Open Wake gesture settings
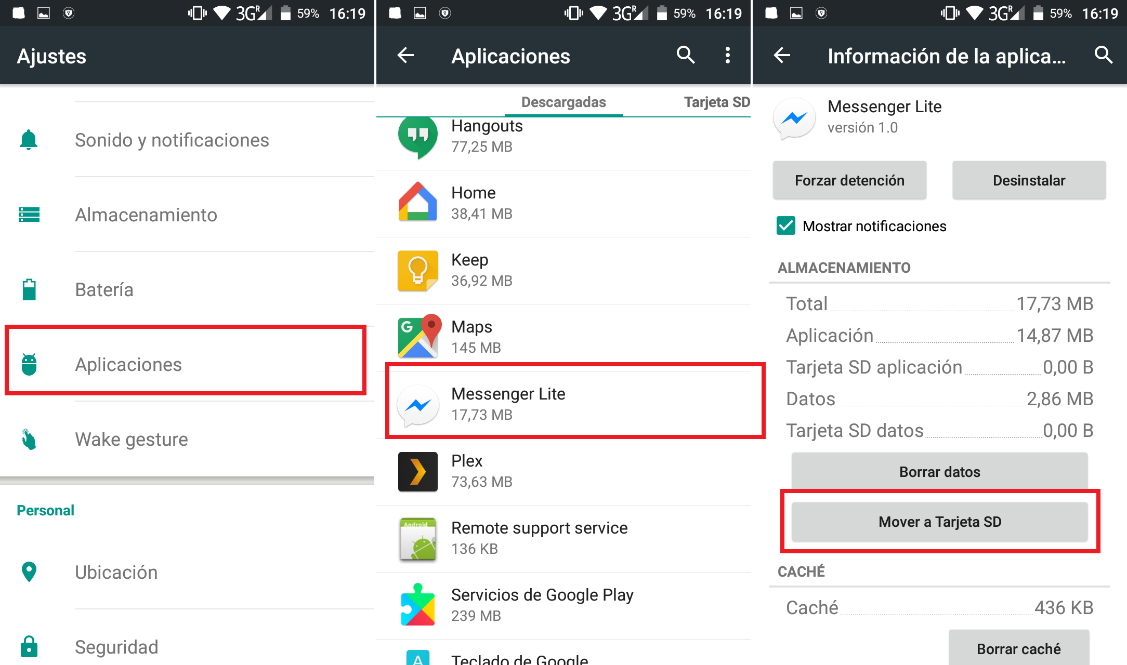1127x665 pixels. pos(187,439)
